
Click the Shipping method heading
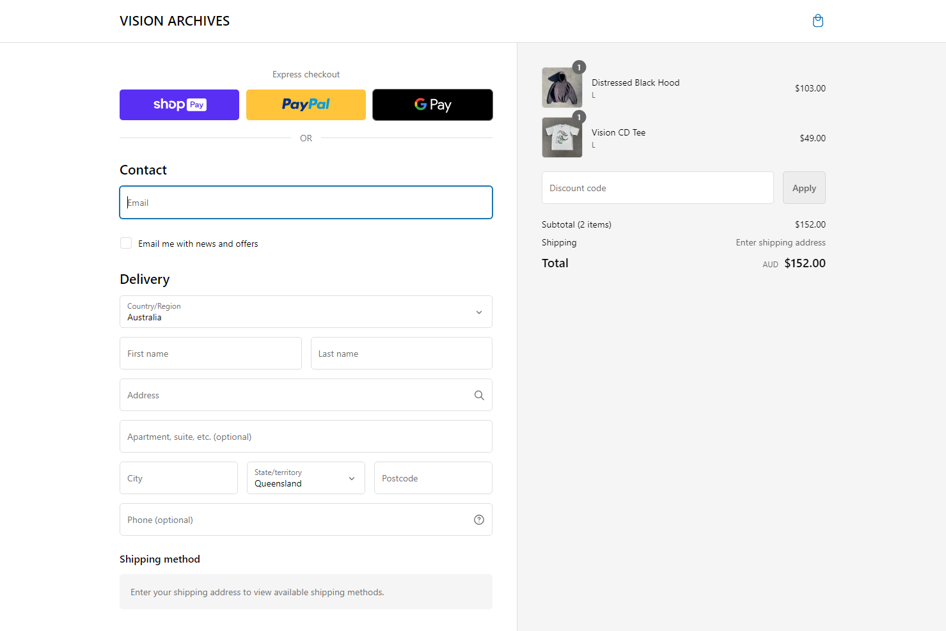(160, 559)
